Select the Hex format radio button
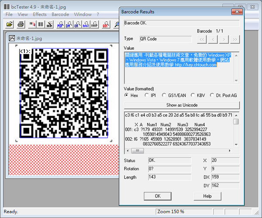This screenshot has height=218, width=262. (127, 95)
